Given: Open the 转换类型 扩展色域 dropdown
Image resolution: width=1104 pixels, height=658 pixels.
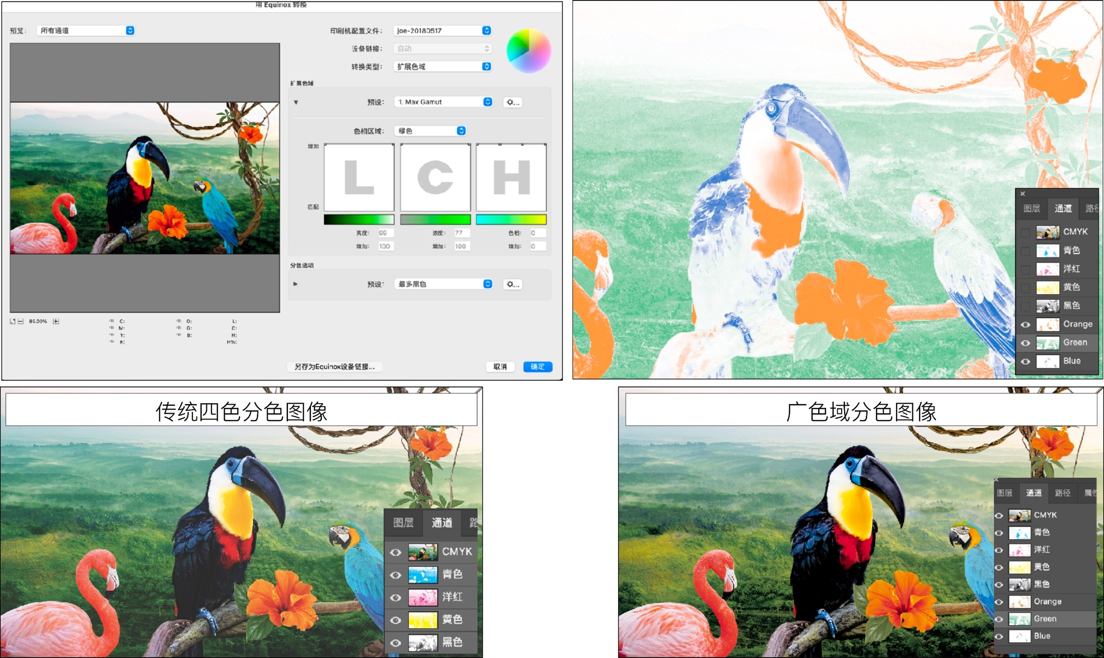Looking at the screenshot, I should click(x=443, y=66).
